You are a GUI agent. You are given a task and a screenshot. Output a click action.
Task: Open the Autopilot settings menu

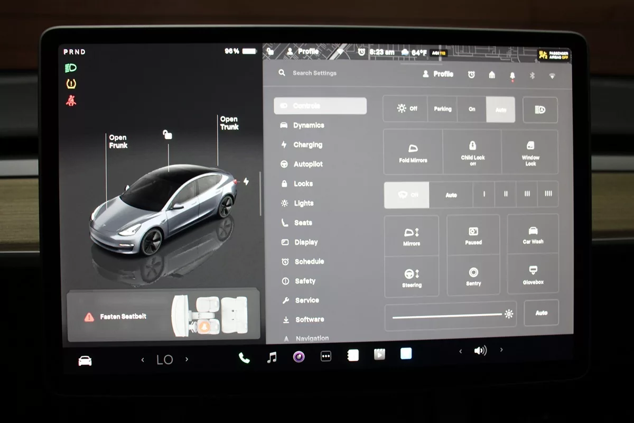(308, 164)
